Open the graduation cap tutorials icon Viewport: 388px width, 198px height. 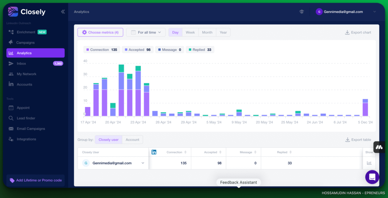coord(302,12)
